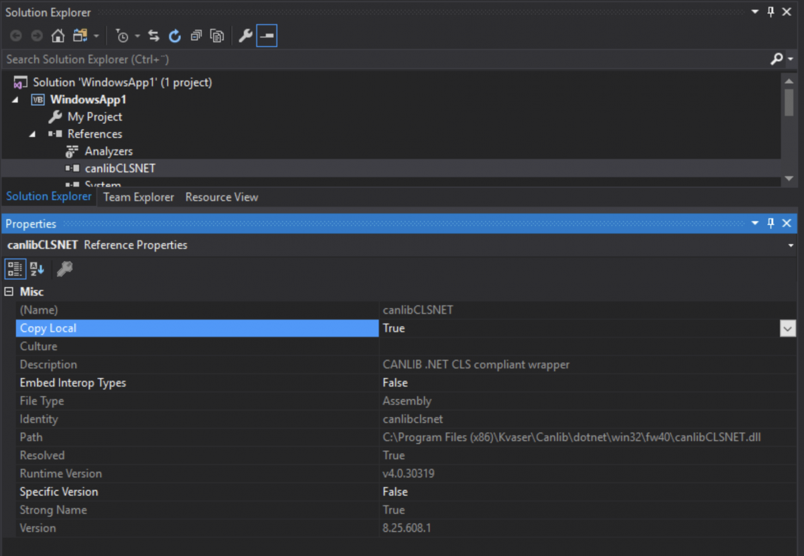The image size is (804, 556).
Task: Sort properties alphabetically
Action: (36, 268)
